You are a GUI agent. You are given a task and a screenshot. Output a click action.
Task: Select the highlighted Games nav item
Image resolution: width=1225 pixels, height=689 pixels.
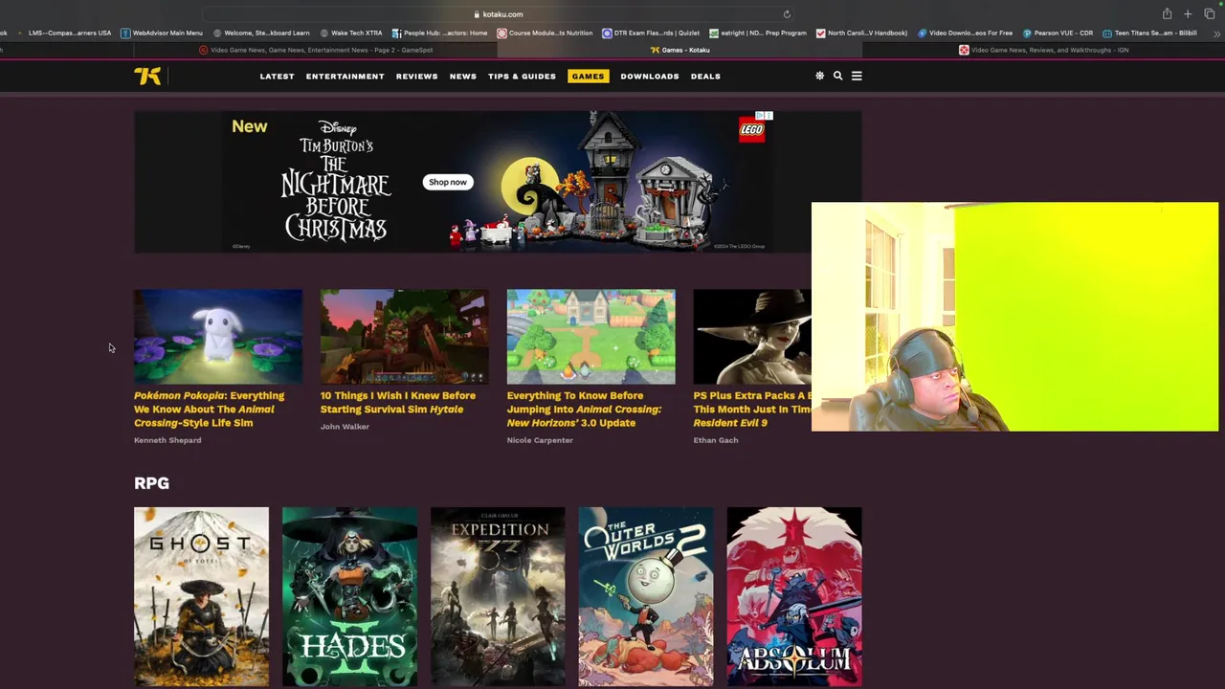point(588,77)
